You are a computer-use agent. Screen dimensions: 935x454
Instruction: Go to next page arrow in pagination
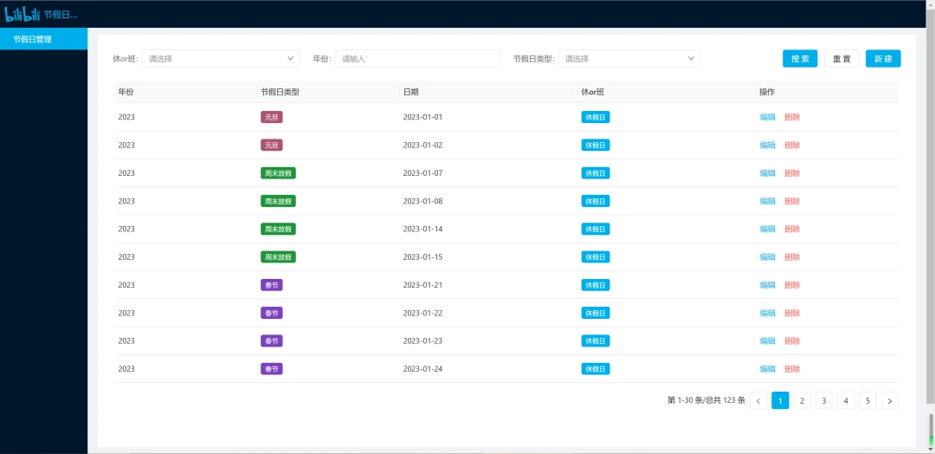(890, 401)
